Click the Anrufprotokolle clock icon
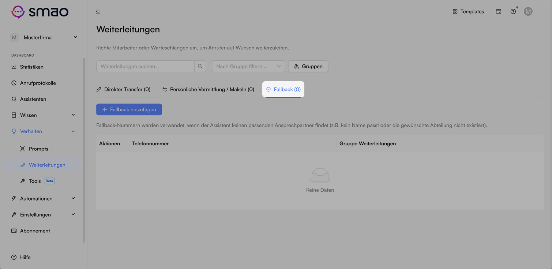This screenshot has width=552, height=269. 14,83
